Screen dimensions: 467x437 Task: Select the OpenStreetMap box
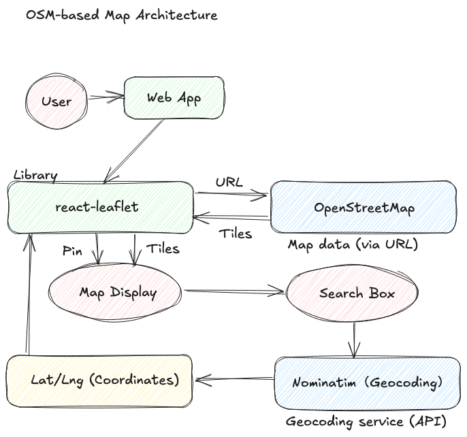click(364, 207)
